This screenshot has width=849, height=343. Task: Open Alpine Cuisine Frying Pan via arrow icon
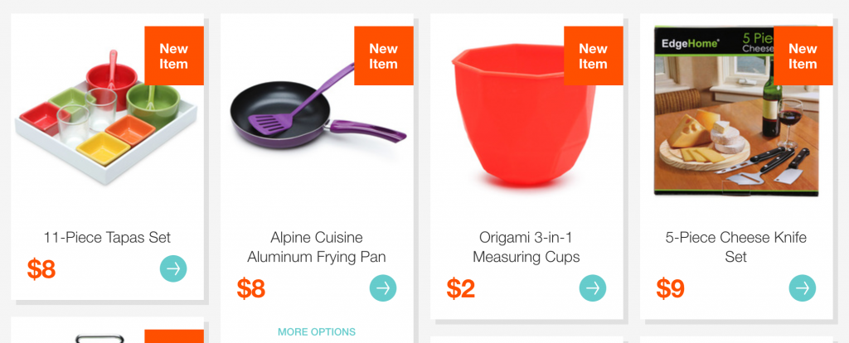click(x=383, y=288)
